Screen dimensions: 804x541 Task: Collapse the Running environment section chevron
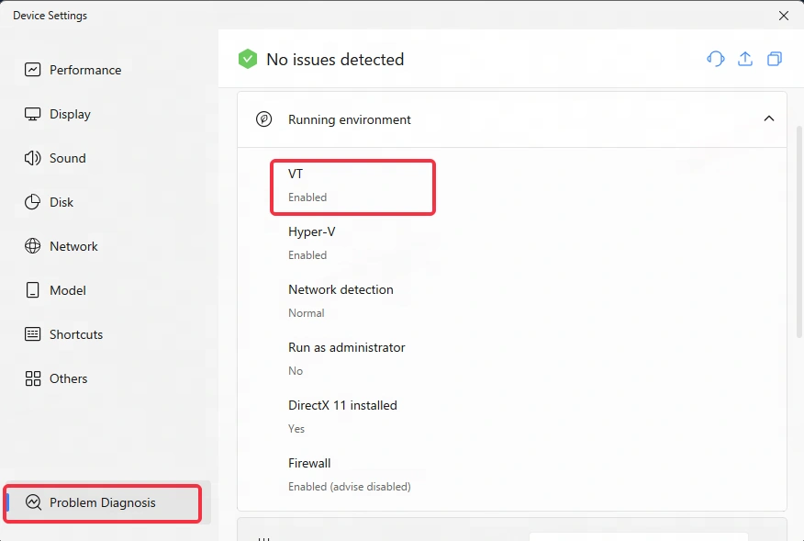point(769,118)
